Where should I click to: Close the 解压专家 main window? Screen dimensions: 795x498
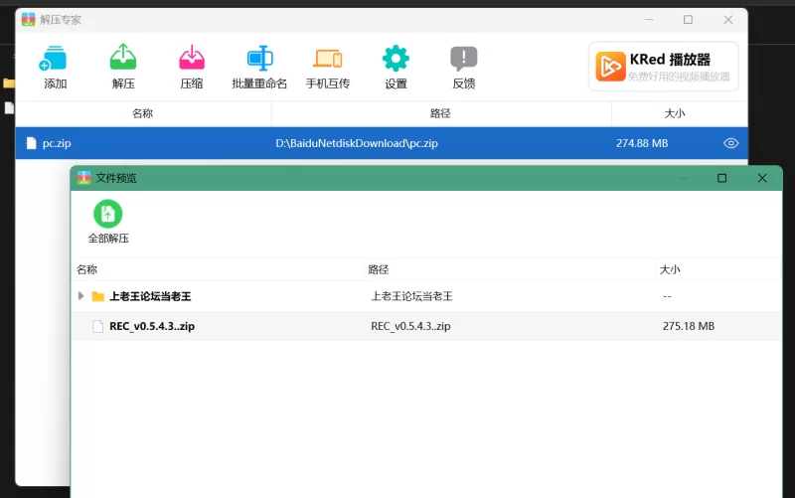728,19
